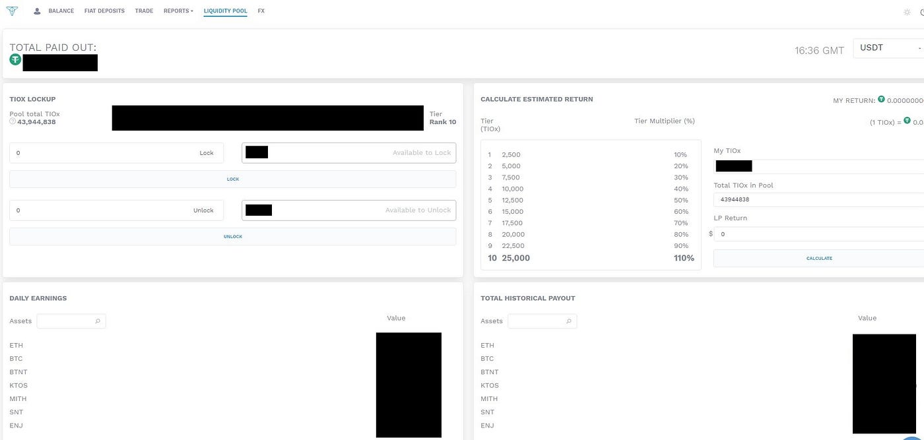Click ETH in Total Historical Payout list

487,346
